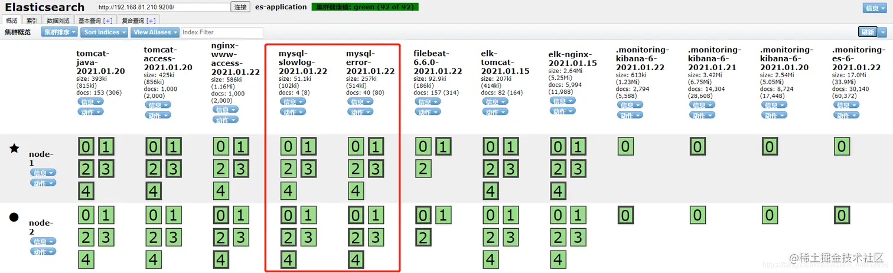The image size is (893, 273).
Task: Select shard 0 of .monitoring-kibana-6-2021.01.22 on node-1
Action: click(x=625, y=147)
